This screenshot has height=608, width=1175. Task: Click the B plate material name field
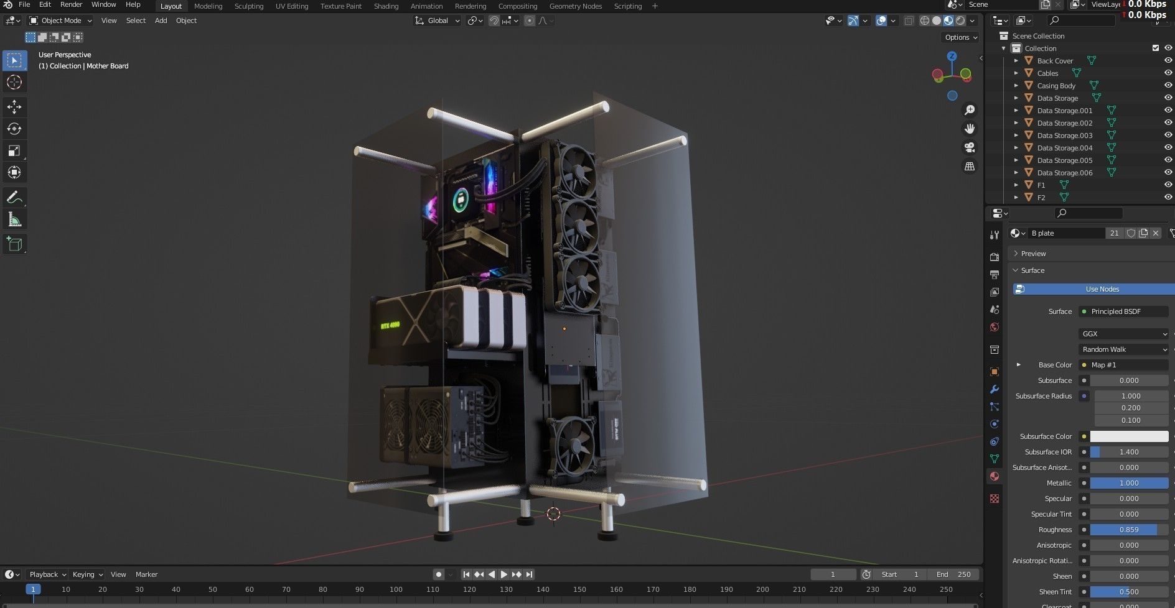point(1065,233)
